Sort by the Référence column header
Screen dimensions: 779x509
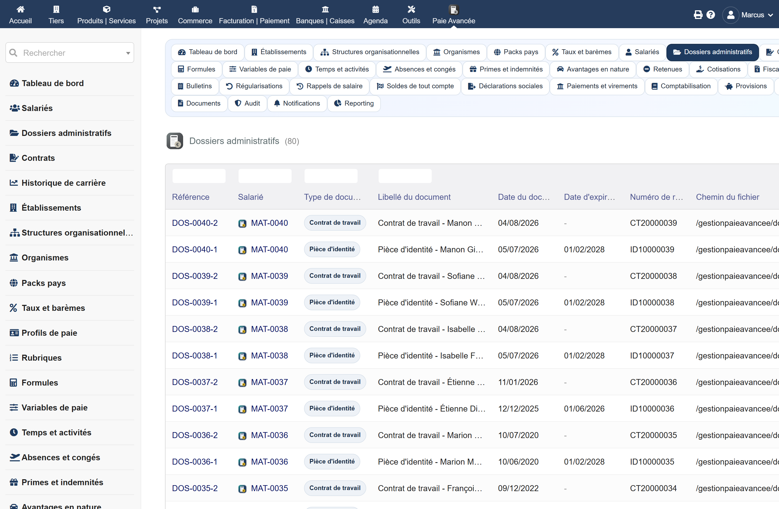click(x=190, y=197)
